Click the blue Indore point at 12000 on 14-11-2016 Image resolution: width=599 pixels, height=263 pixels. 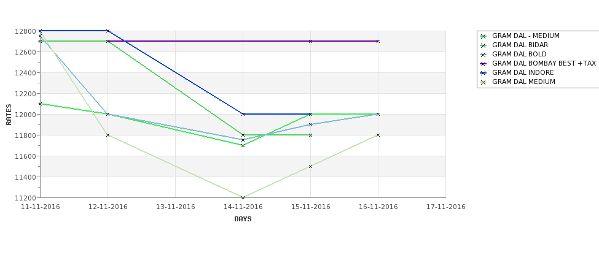click(243, 114)
